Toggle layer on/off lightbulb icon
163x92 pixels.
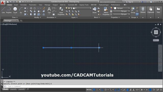point(66,8)
